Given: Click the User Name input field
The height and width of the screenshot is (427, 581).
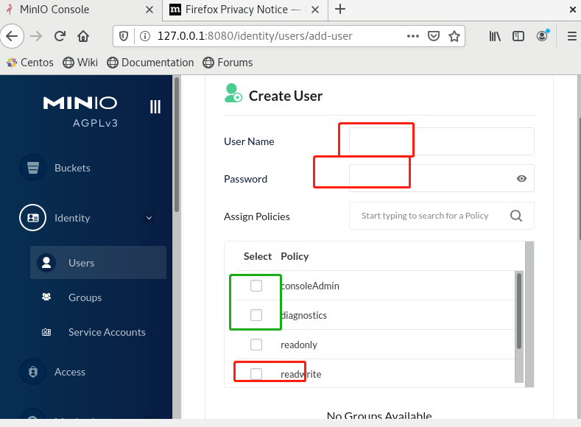Looking at the screenshot, I should tap(441, 141).
